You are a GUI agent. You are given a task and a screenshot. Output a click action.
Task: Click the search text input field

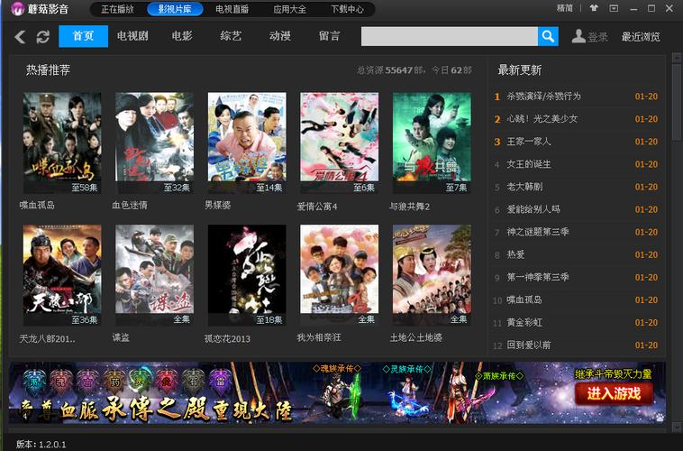point(449,36)
